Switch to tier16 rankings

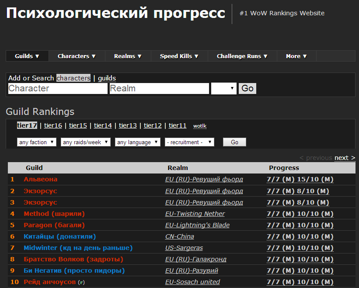[x=53, y=125]
